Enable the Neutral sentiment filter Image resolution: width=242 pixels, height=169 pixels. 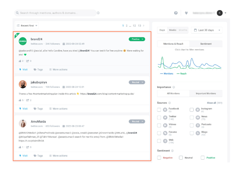(181, 158)
